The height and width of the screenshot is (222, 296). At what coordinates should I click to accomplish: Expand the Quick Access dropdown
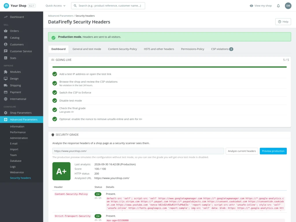click(x=55, y=6)
